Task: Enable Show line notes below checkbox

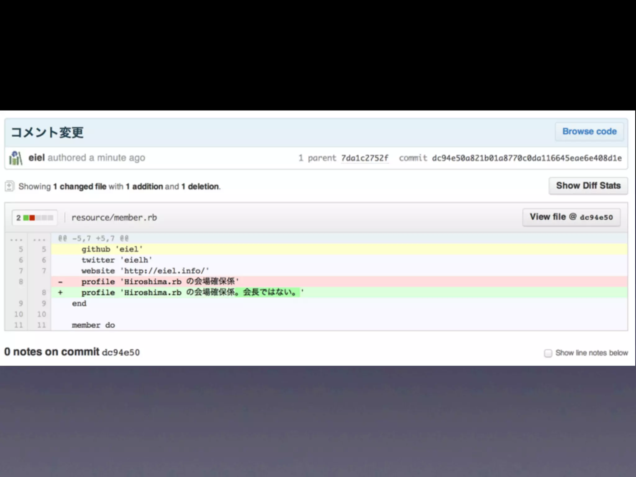Action: click(548, 353)
